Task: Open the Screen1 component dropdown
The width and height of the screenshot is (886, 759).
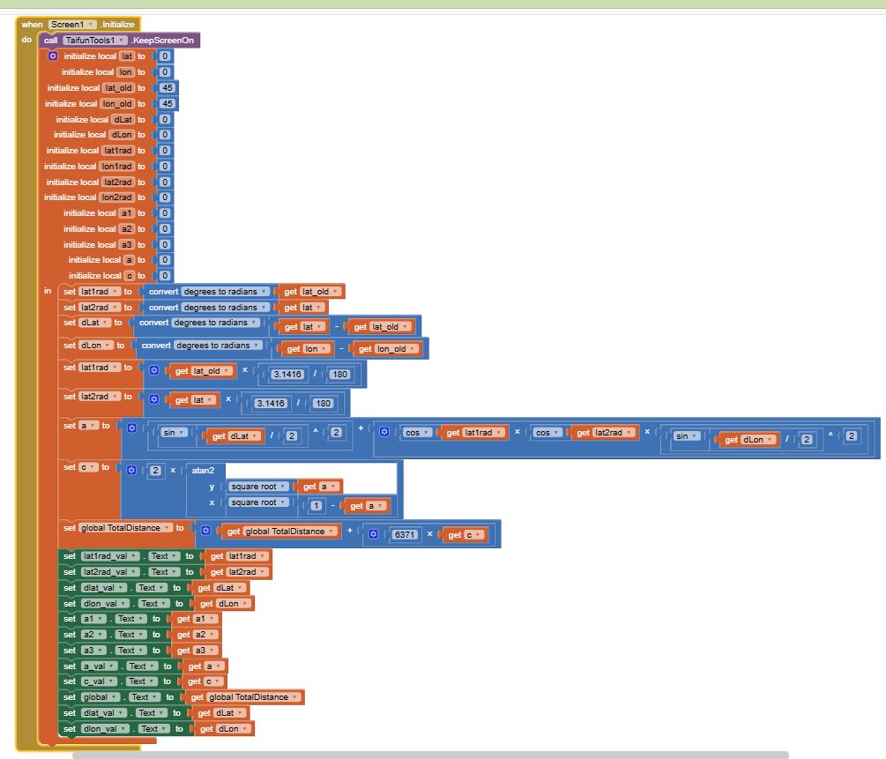Action: (x=73, y=25)
